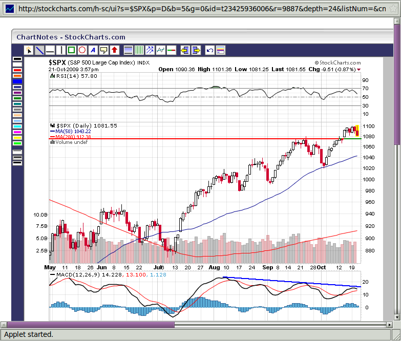The image size is (401, 341).
Task: Select the green-red horizontal segment tool
Action: 171,50
